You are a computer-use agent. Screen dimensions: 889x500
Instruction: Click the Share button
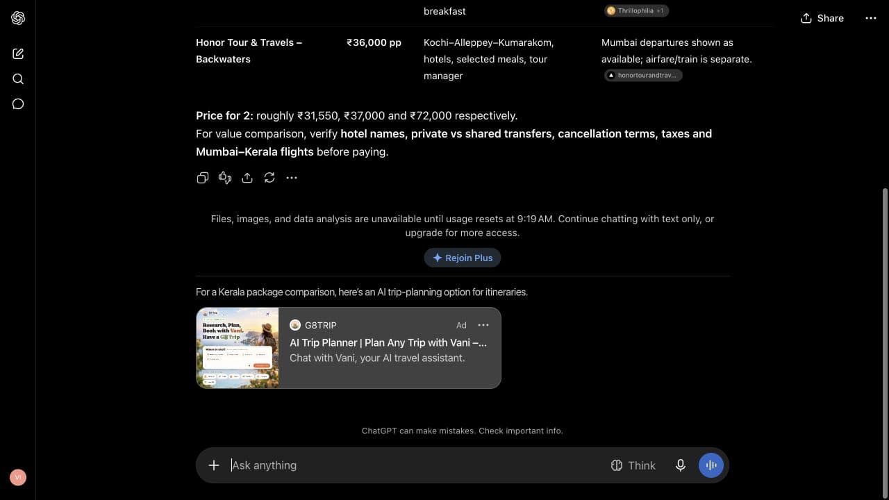pos(822,18)
